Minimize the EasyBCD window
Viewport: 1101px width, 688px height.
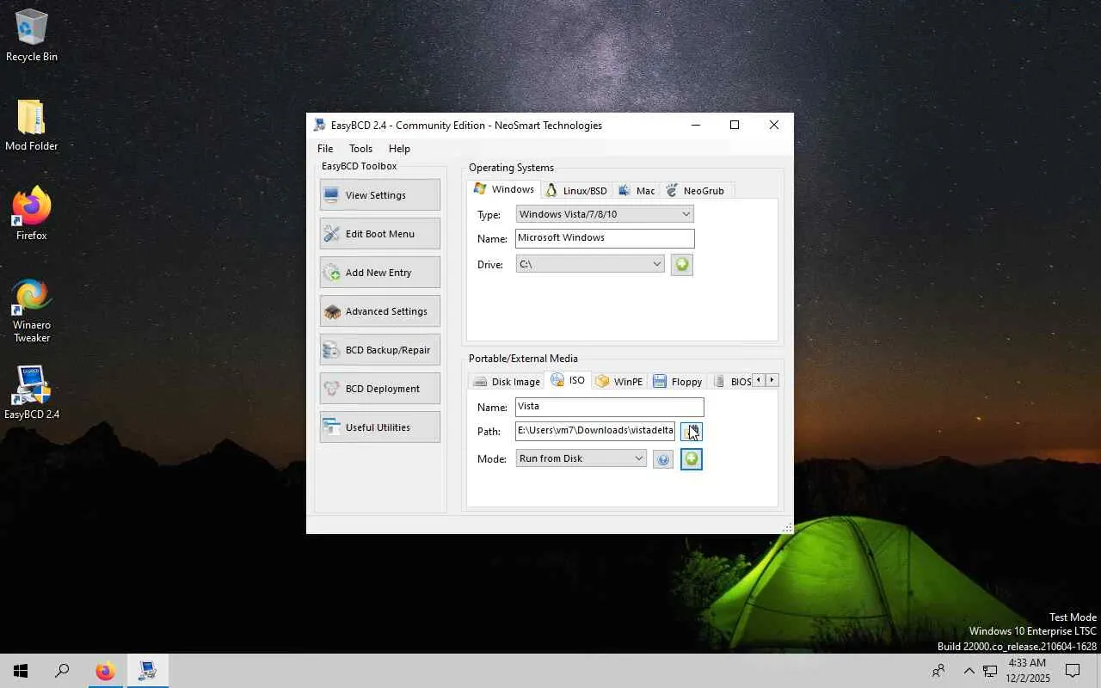[695, 126]
